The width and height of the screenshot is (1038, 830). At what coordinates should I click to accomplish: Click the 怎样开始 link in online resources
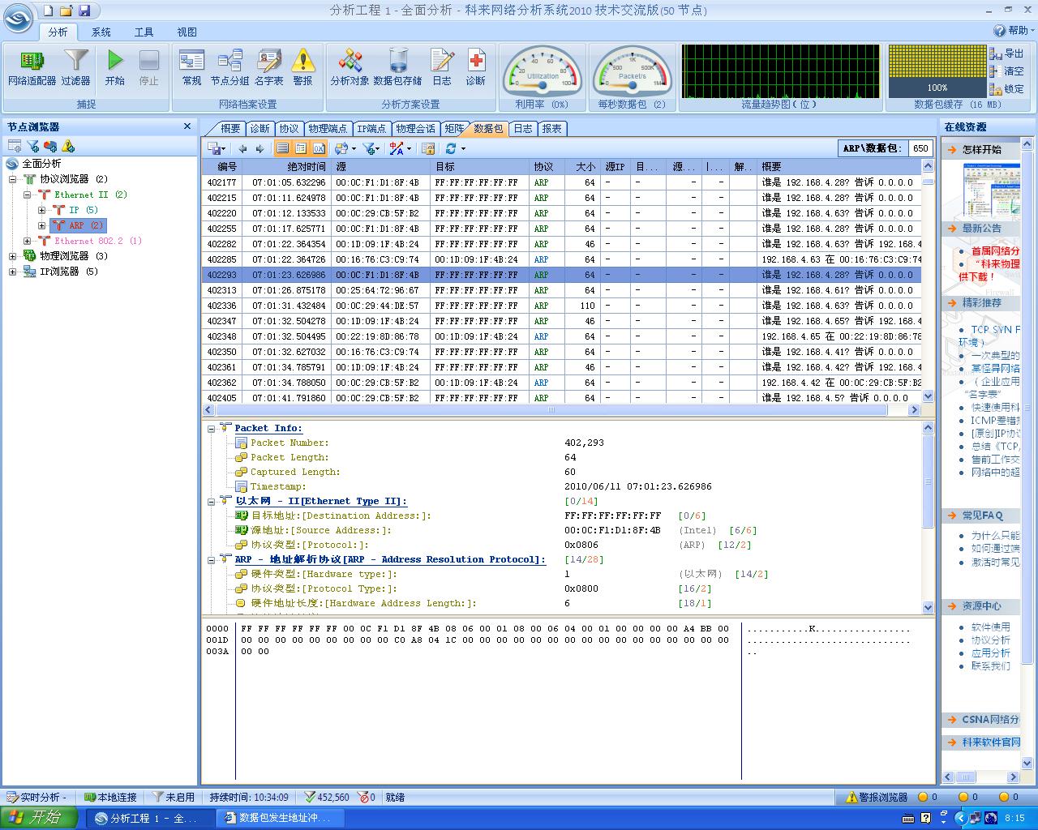[x=981, y=150]
